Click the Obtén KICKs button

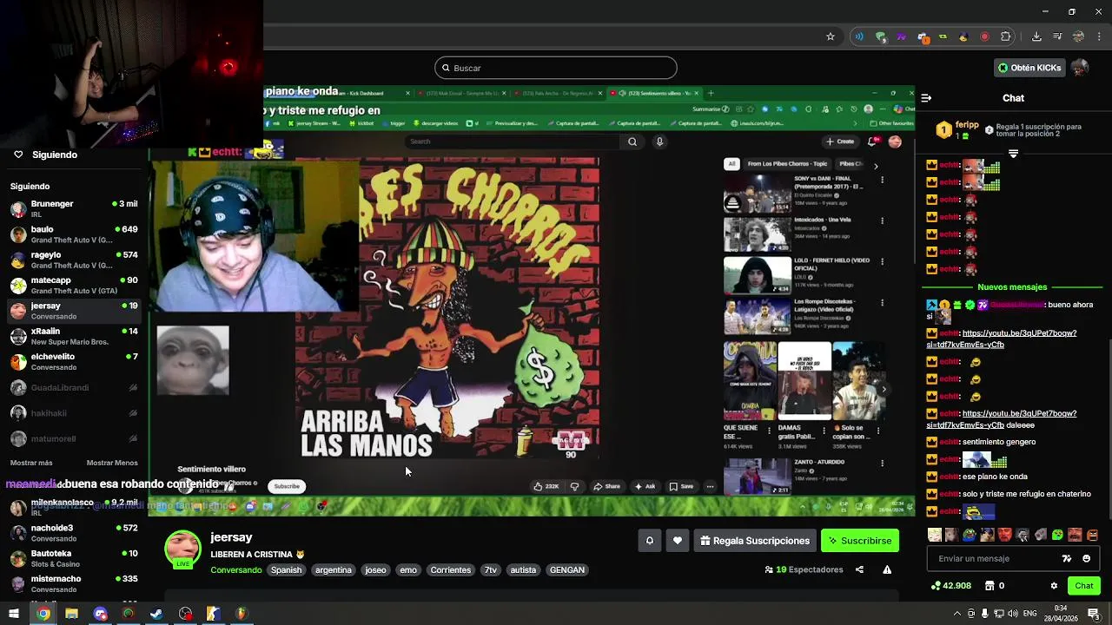(1029, 68)
